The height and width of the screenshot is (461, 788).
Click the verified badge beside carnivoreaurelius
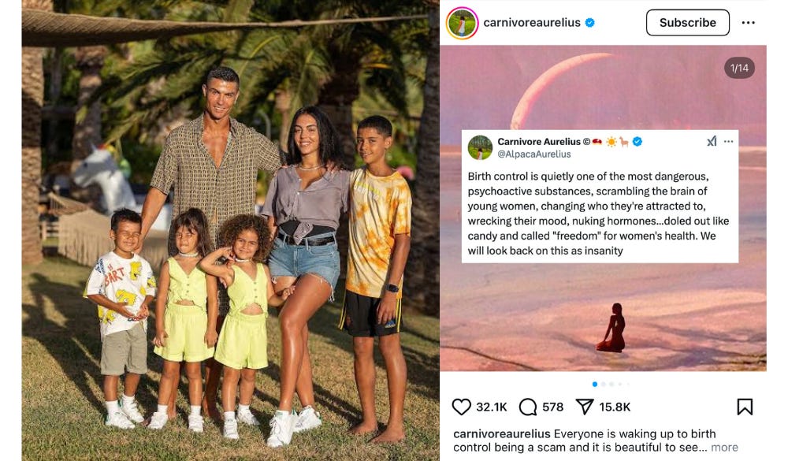tap(590, 23)
